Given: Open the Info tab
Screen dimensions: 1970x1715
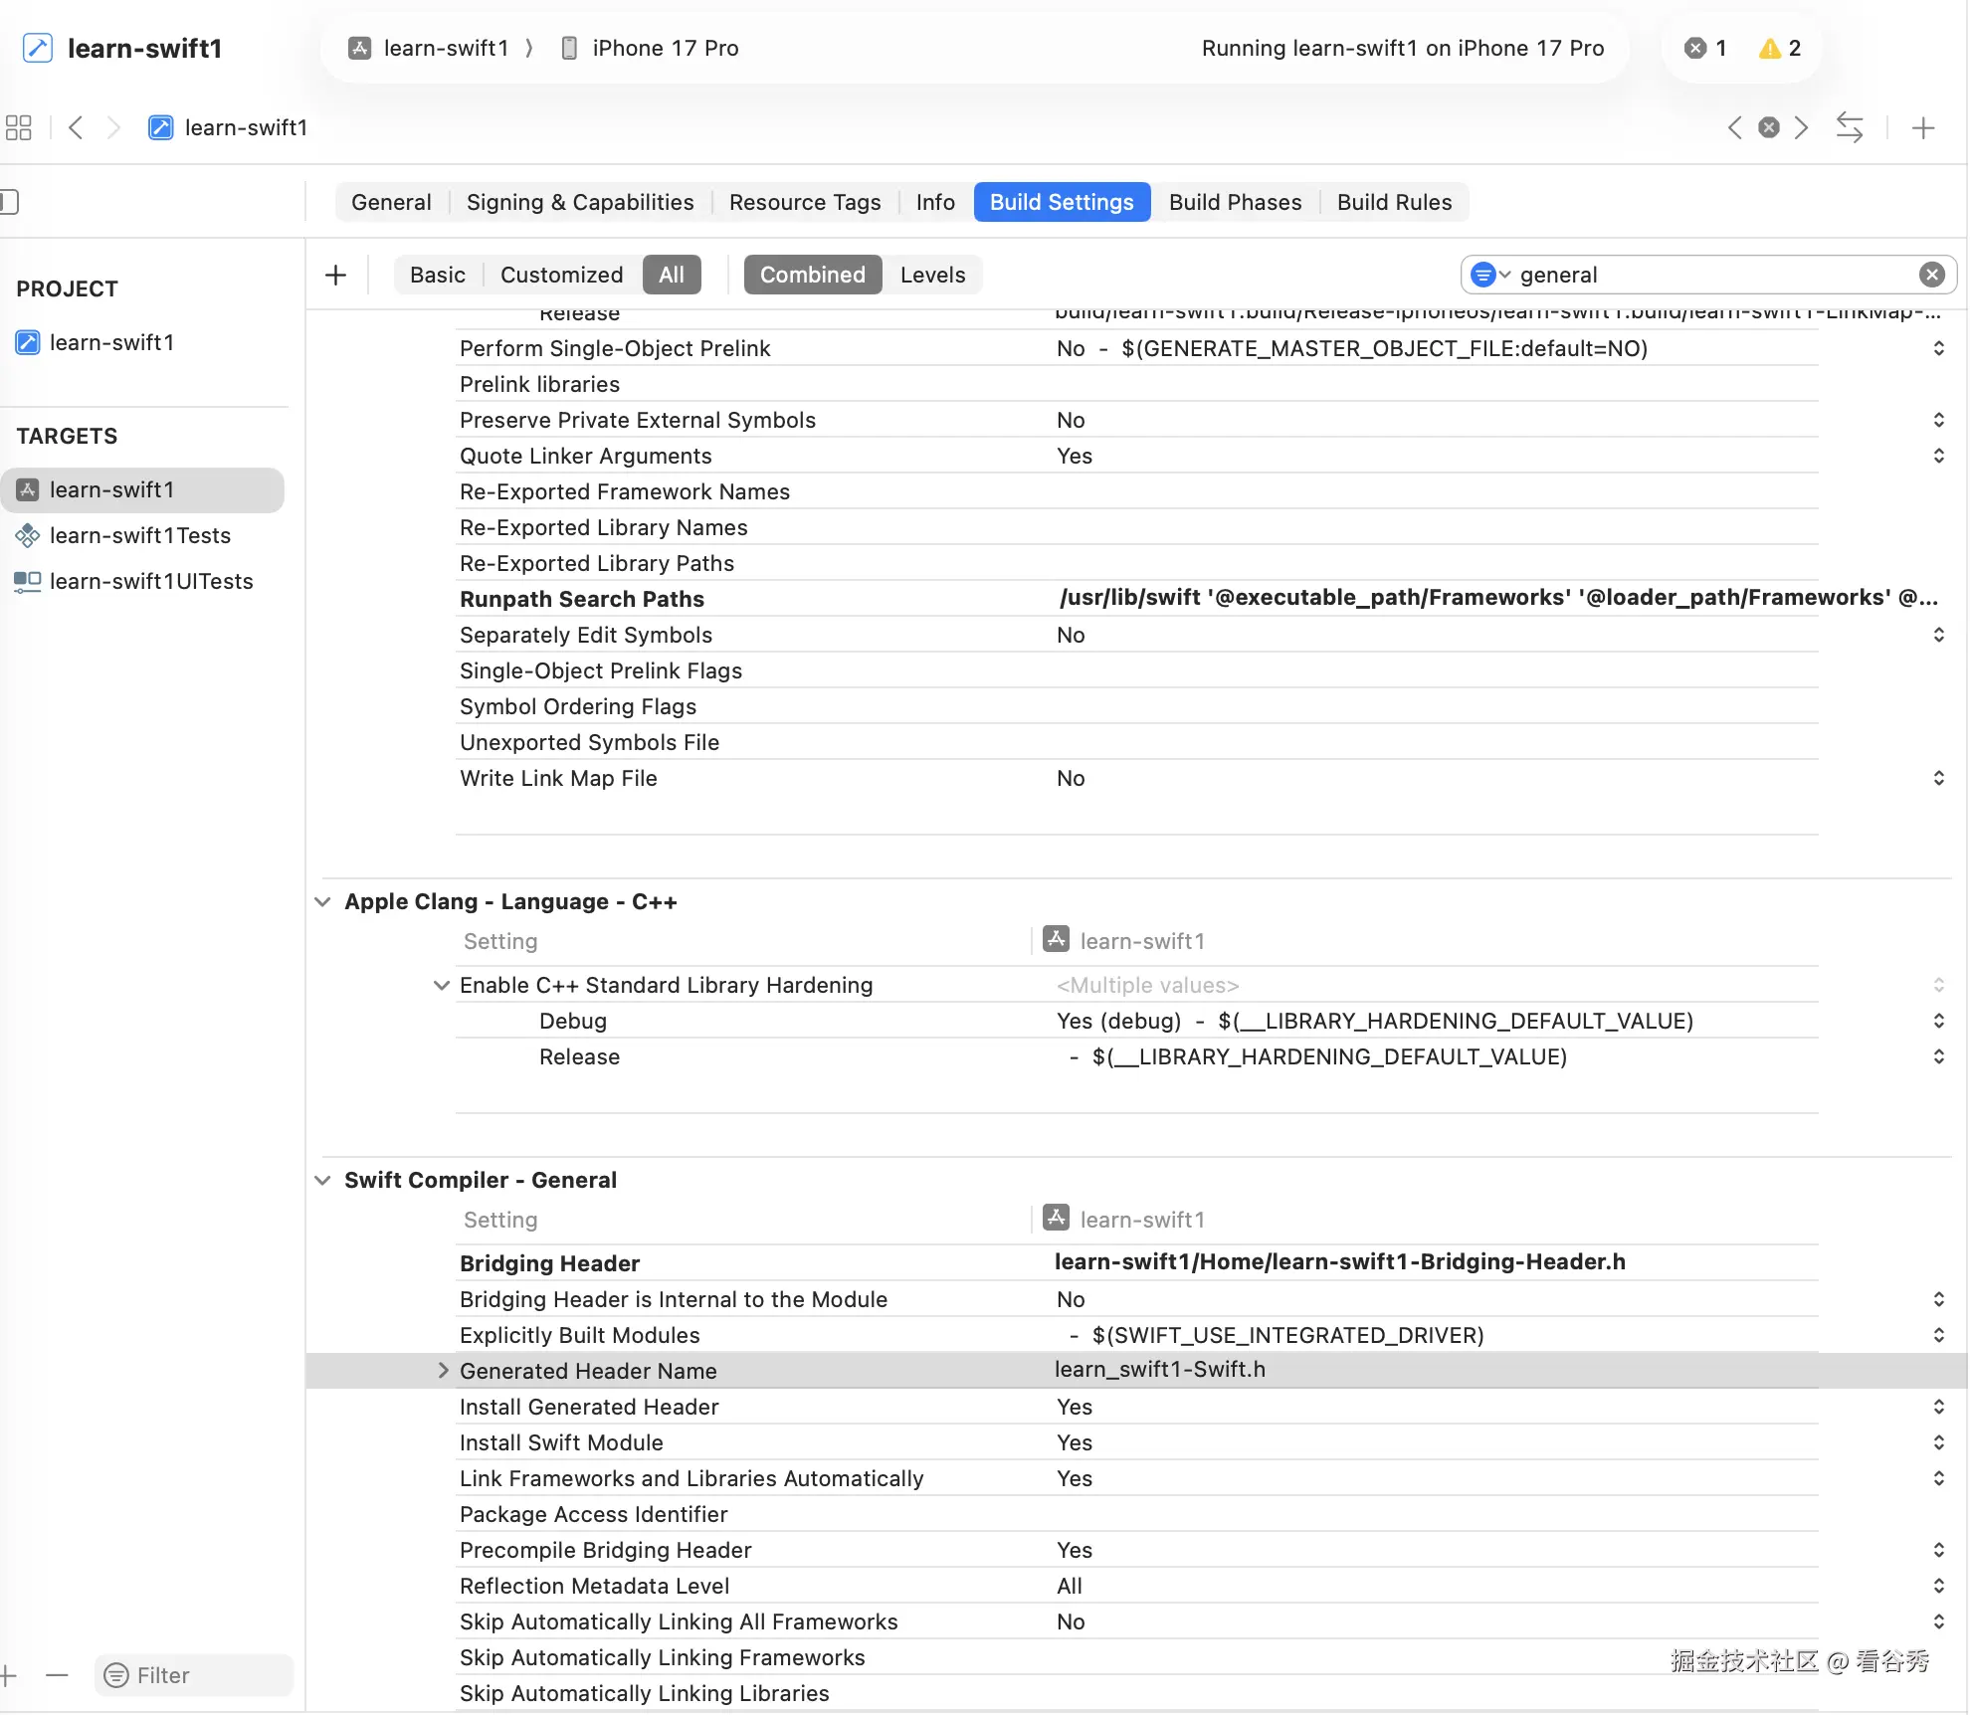Looking at the screenshot, I should pyautogui.click(x=935, y=202).
